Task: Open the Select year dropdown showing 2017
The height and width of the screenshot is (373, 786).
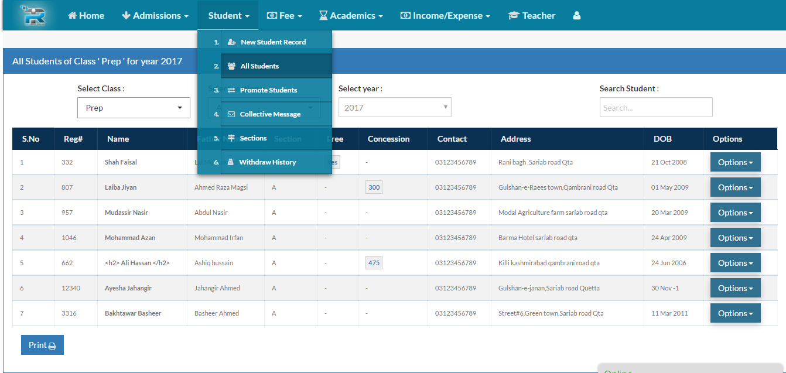Action: [395, 108]
